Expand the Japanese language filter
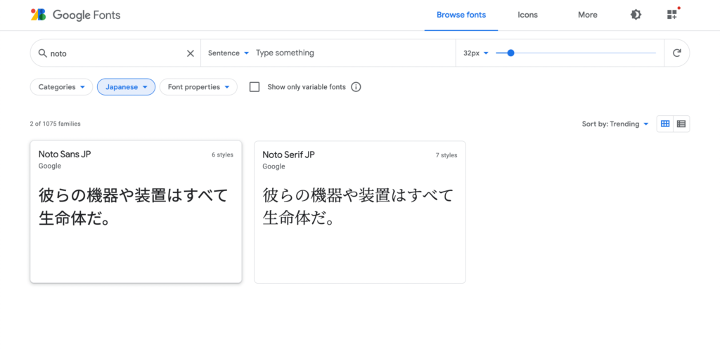The width and height of the screenshot is (720, 349). click(127, 87)
